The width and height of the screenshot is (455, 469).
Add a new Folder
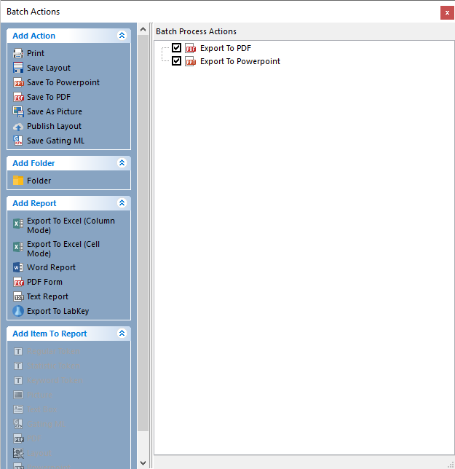coord(39,181)
